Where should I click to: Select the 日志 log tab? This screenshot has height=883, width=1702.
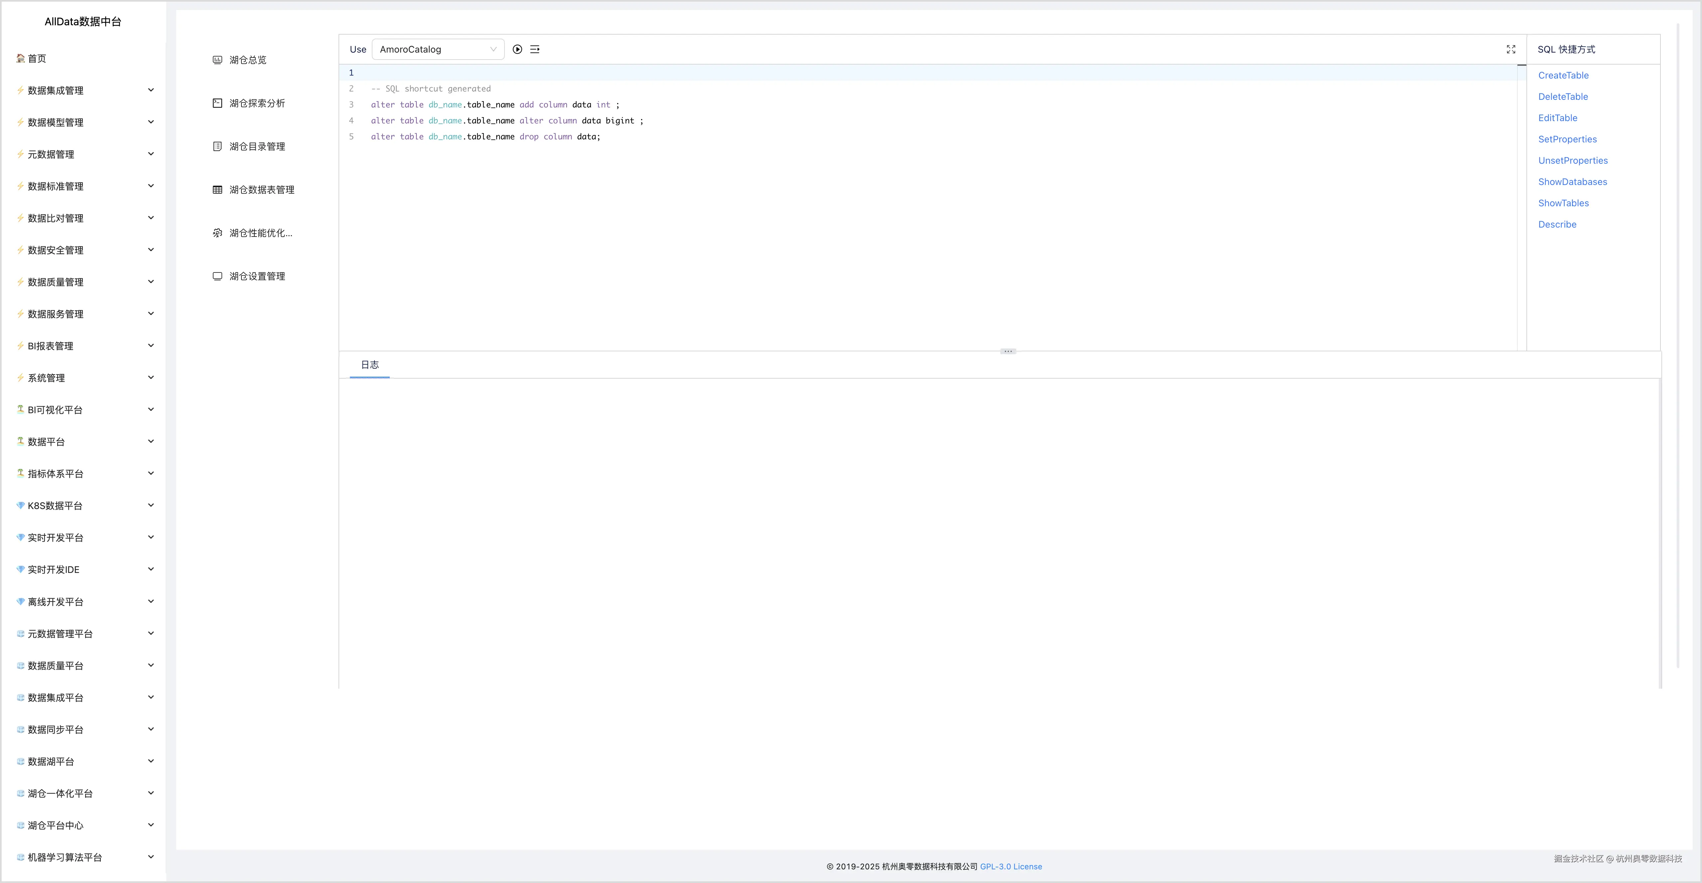[x=369, y=365]
